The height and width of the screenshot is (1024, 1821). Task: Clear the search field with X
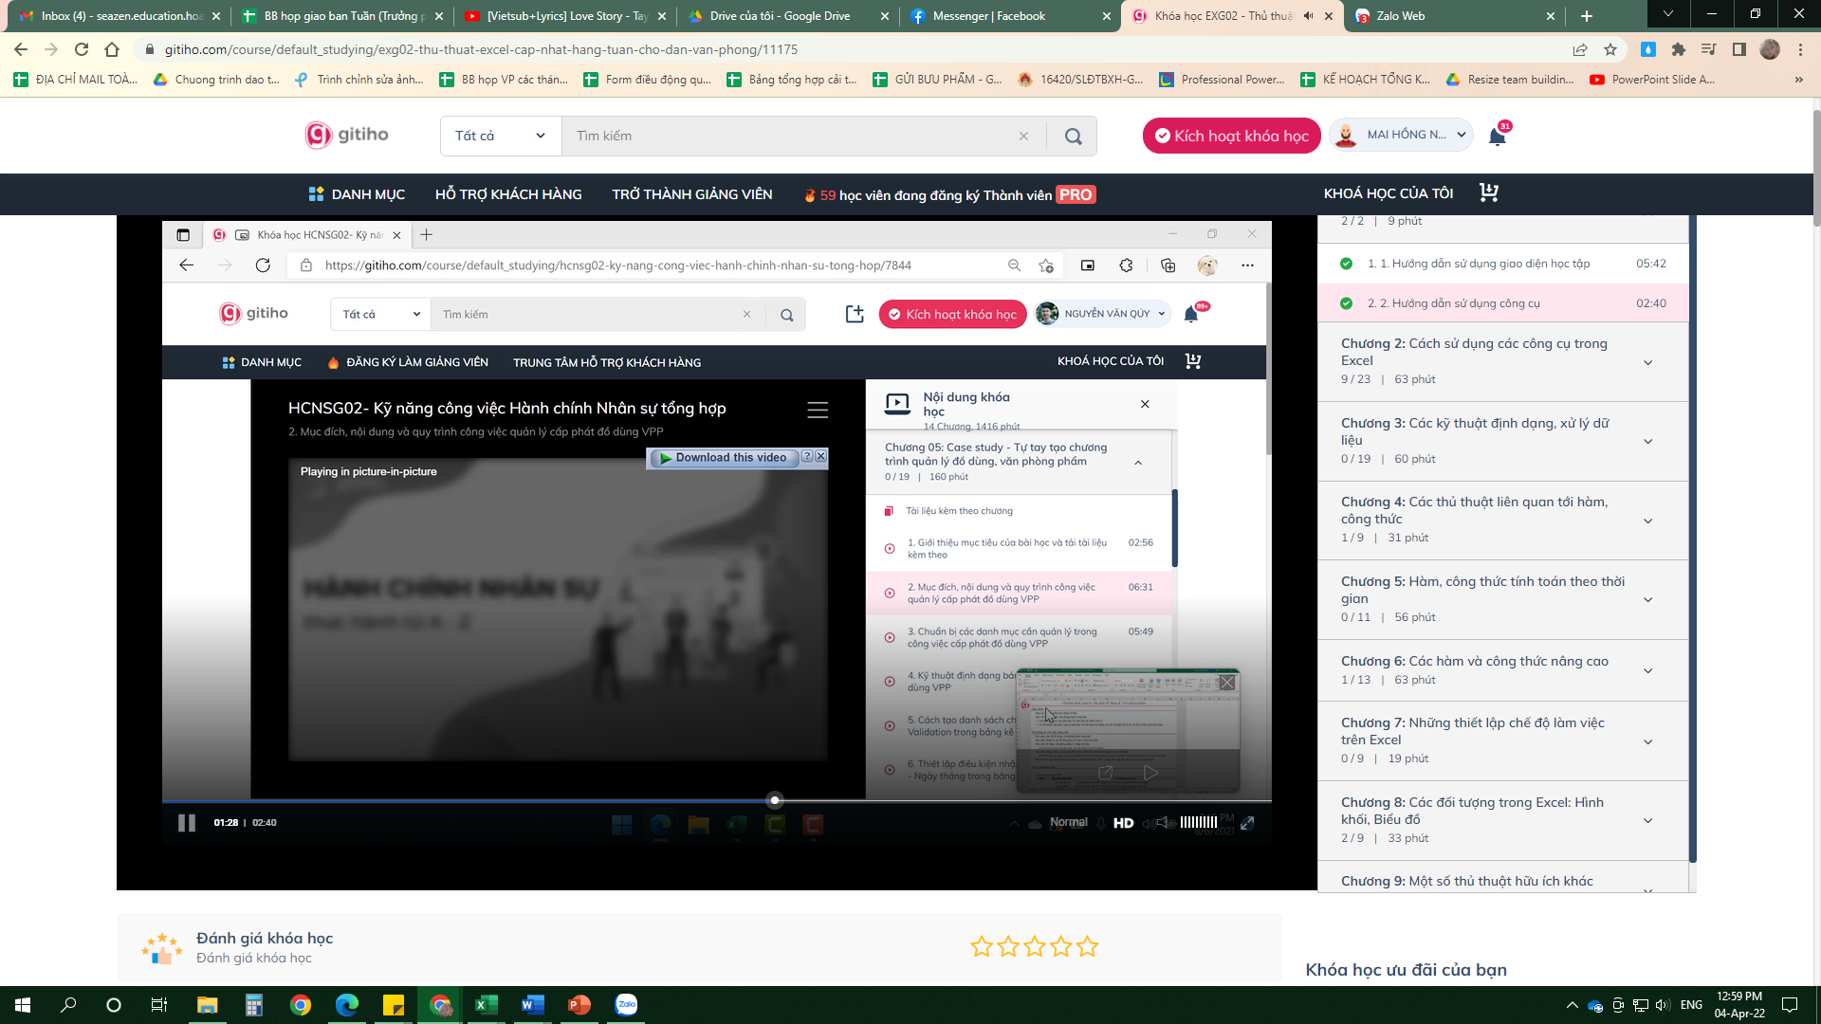point(1023,137)
